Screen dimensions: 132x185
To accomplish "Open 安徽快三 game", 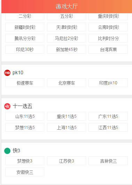I will tap(25, 172).
